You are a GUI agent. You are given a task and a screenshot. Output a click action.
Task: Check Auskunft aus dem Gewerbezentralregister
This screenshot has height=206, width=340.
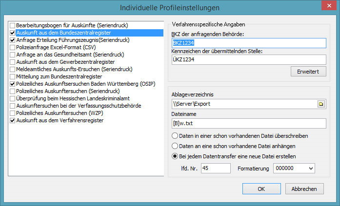[13, 62]
